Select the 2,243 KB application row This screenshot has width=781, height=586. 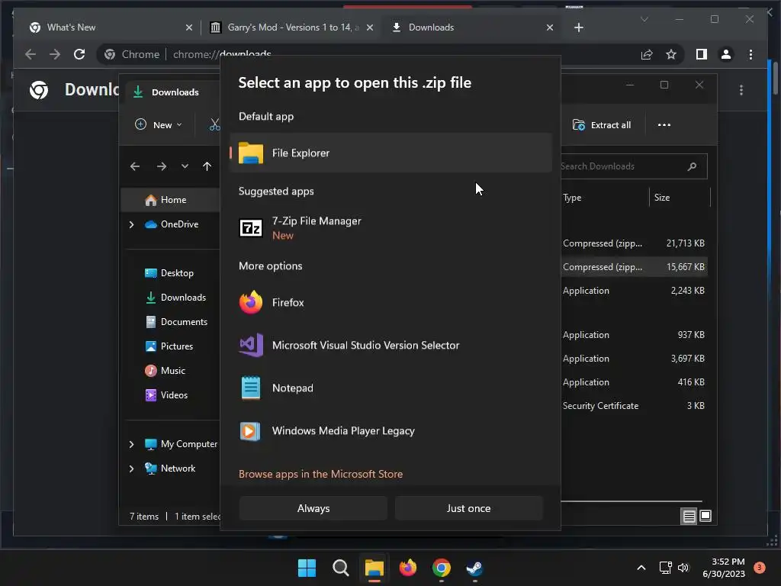[634, 291]
